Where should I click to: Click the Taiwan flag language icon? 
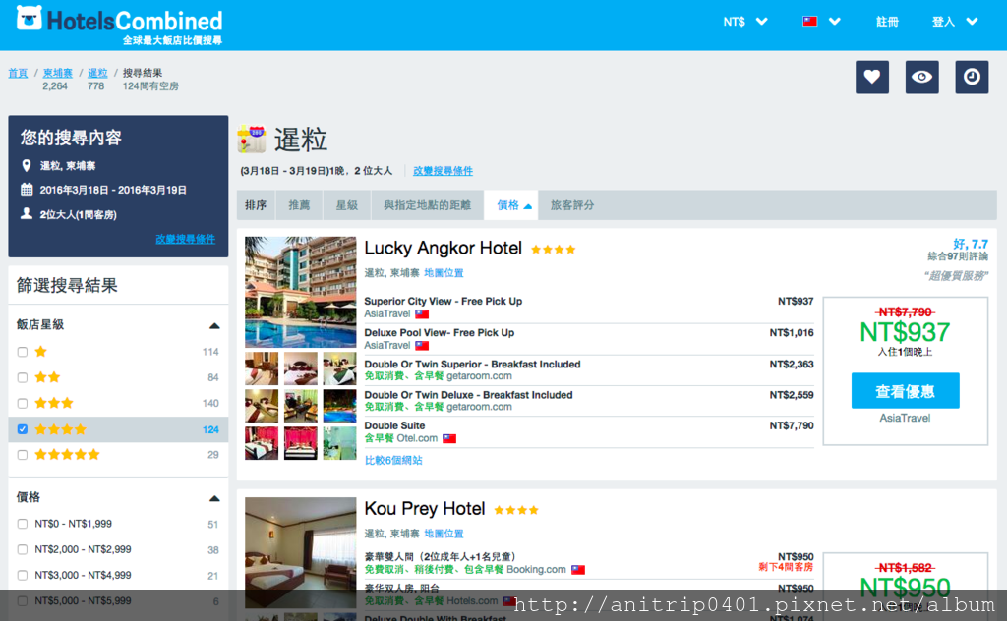click(810, 22)
